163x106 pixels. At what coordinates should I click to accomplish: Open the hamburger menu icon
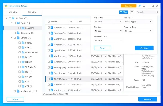(144, 6)
